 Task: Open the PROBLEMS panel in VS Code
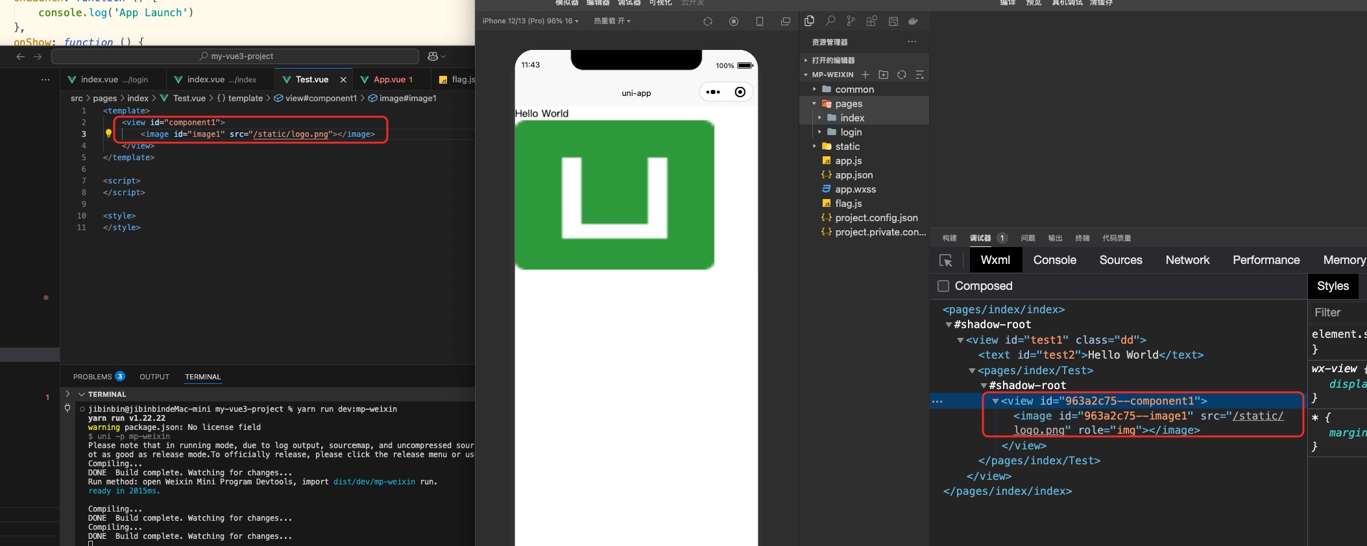(x=99, y=377)
